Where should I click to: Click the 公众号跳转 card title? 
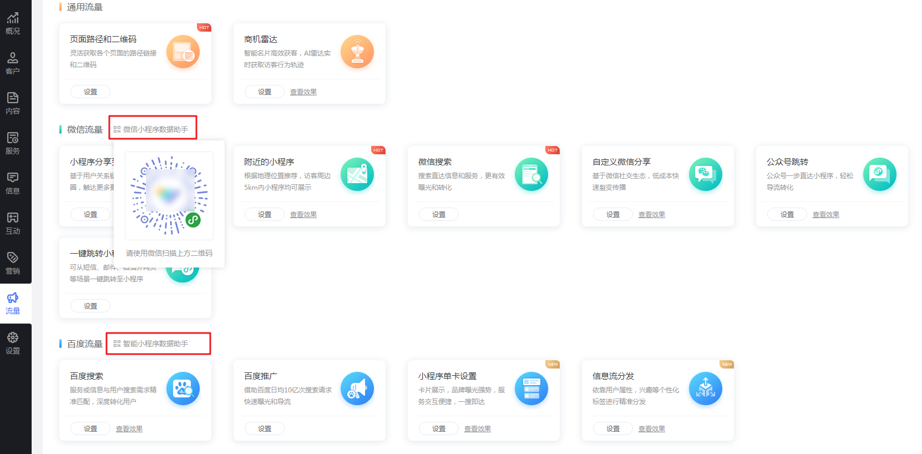(x=787, y=162)
